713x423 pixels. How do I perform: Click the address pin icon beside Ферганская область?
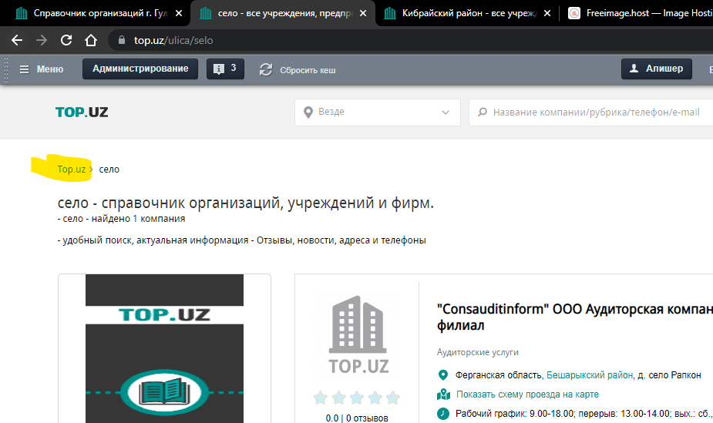tap(443, 374)
